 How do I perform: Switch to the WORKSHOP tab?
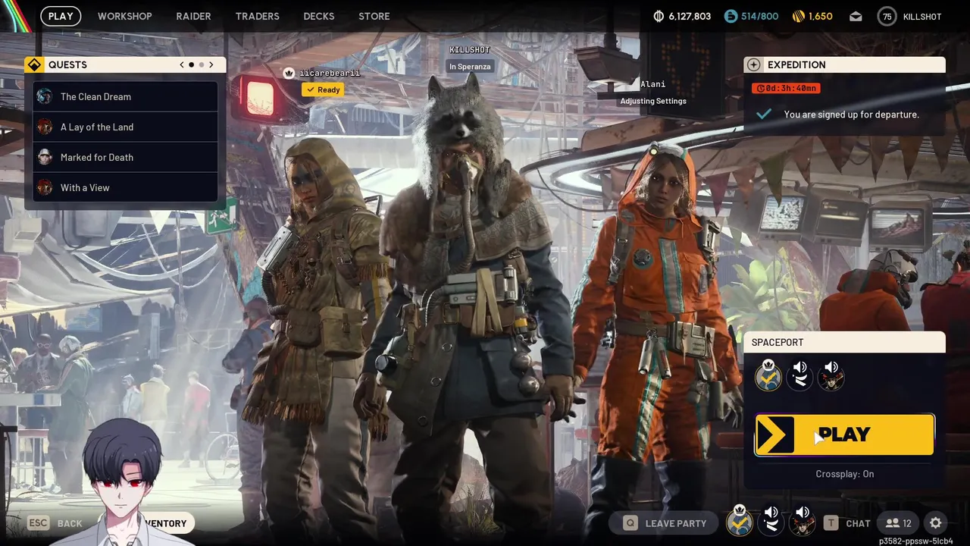tap(125, 16)
